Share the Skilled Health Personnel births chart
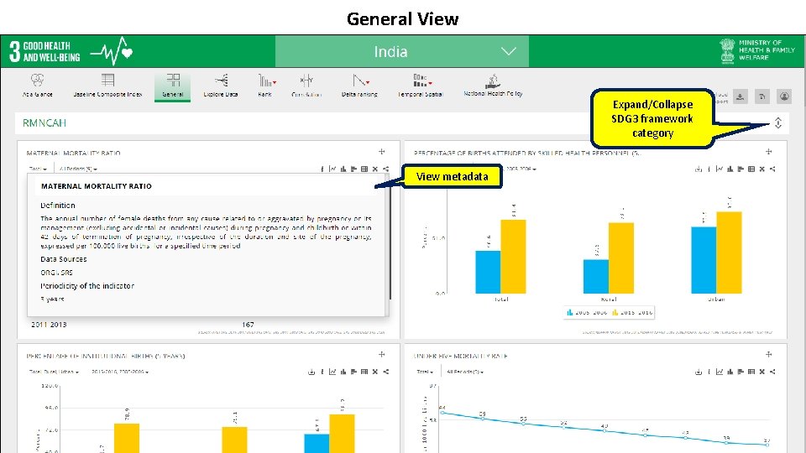Screen dimensions: 806x453 [772, 169]
